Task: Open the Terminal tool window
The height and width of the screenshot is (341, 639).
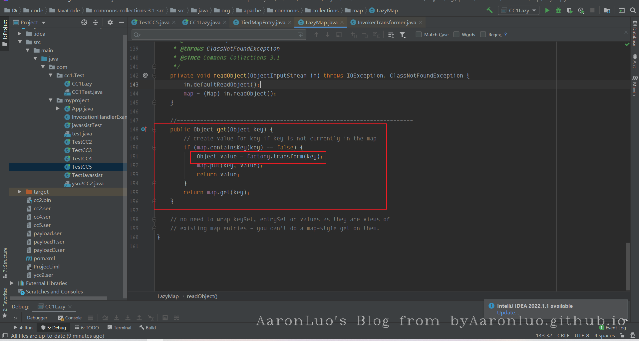Action: (x=120, y=328)
